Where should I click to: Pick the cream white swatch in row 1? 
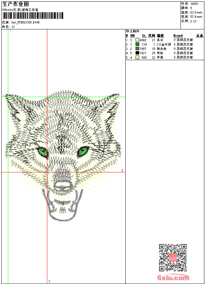137,40
